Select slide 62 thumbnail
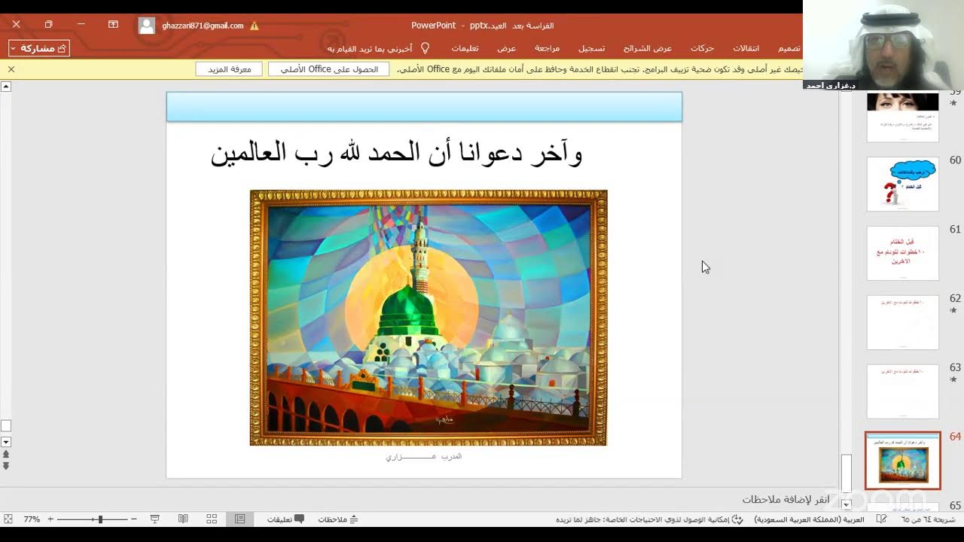This screenshot has height=542, width=964. [x=902, y=322]
